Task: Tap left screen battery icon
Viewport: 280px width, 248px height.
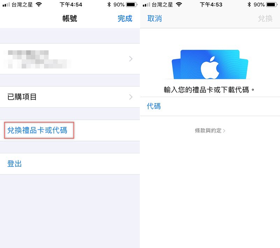Action: pos(131,5)
